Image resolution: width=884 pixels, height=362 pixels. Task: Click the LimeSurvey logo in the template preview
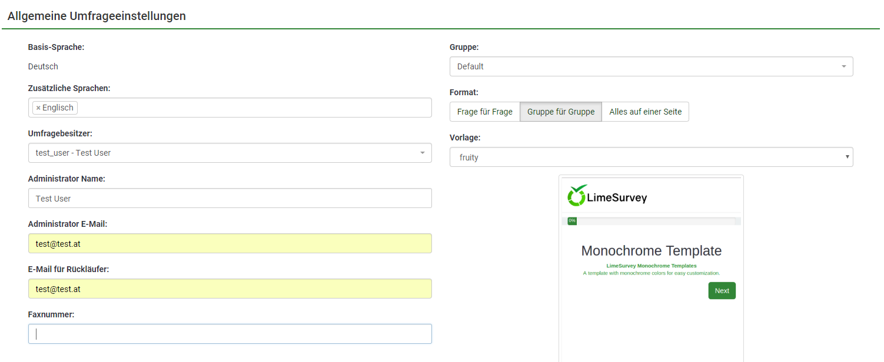(607, 196)
